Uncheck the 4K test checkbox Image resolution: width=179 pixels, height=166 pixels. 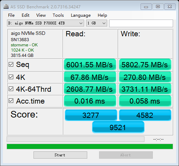pyautogui.click(x=11, y=77)
